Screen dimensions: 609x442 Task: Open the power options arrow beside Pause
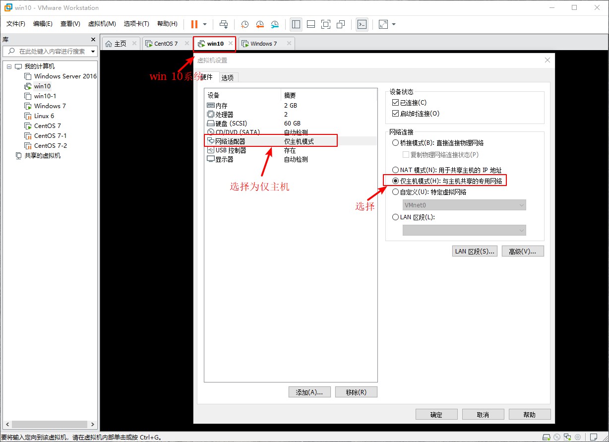pyautogui.click(x=205, y=24)
